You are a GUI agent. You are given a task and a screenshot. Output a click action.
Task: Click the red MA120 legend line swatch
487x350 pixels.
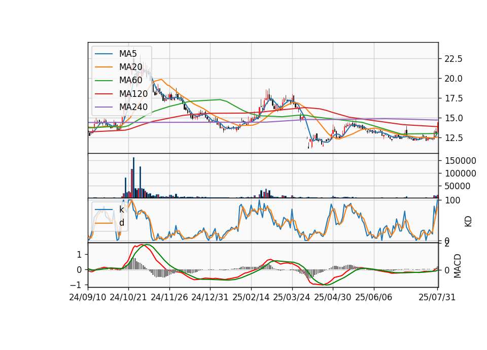click(103, 94)
